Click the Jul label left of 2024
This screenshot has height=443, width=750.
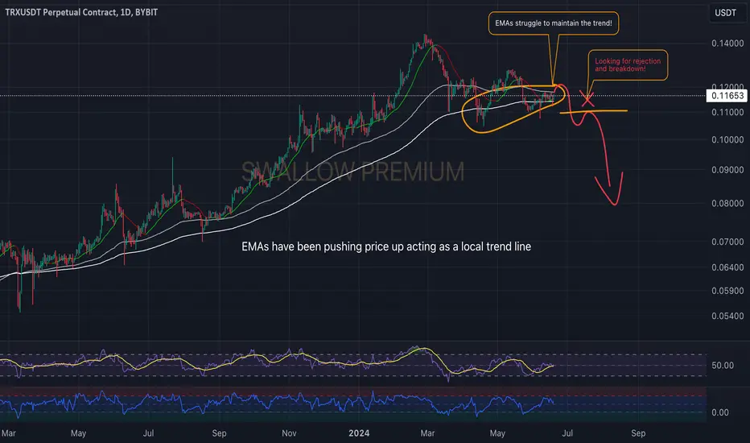(x=148, y=433)
